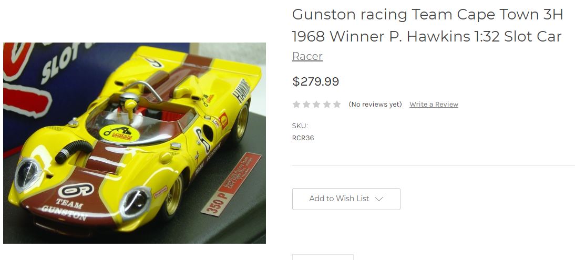The width and height of the screenshot is (575, 260).
Task: Expand the Add to Wish List chevron
Action: point(379,199)
